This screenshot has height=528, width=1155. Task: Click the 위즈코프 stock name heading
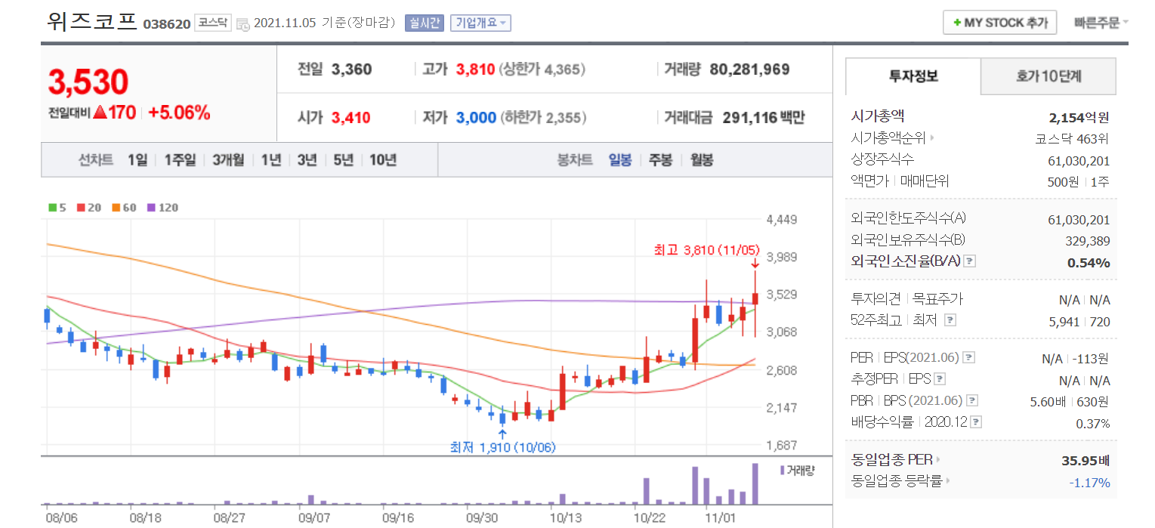click(91, 21)
